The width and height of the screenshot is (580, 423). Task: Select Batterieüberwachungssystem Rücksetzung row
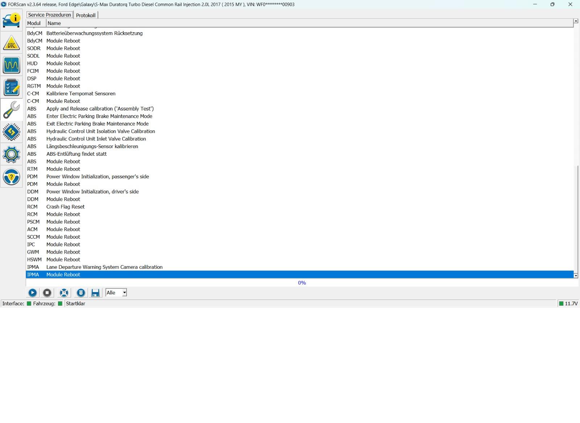(300, 33)
